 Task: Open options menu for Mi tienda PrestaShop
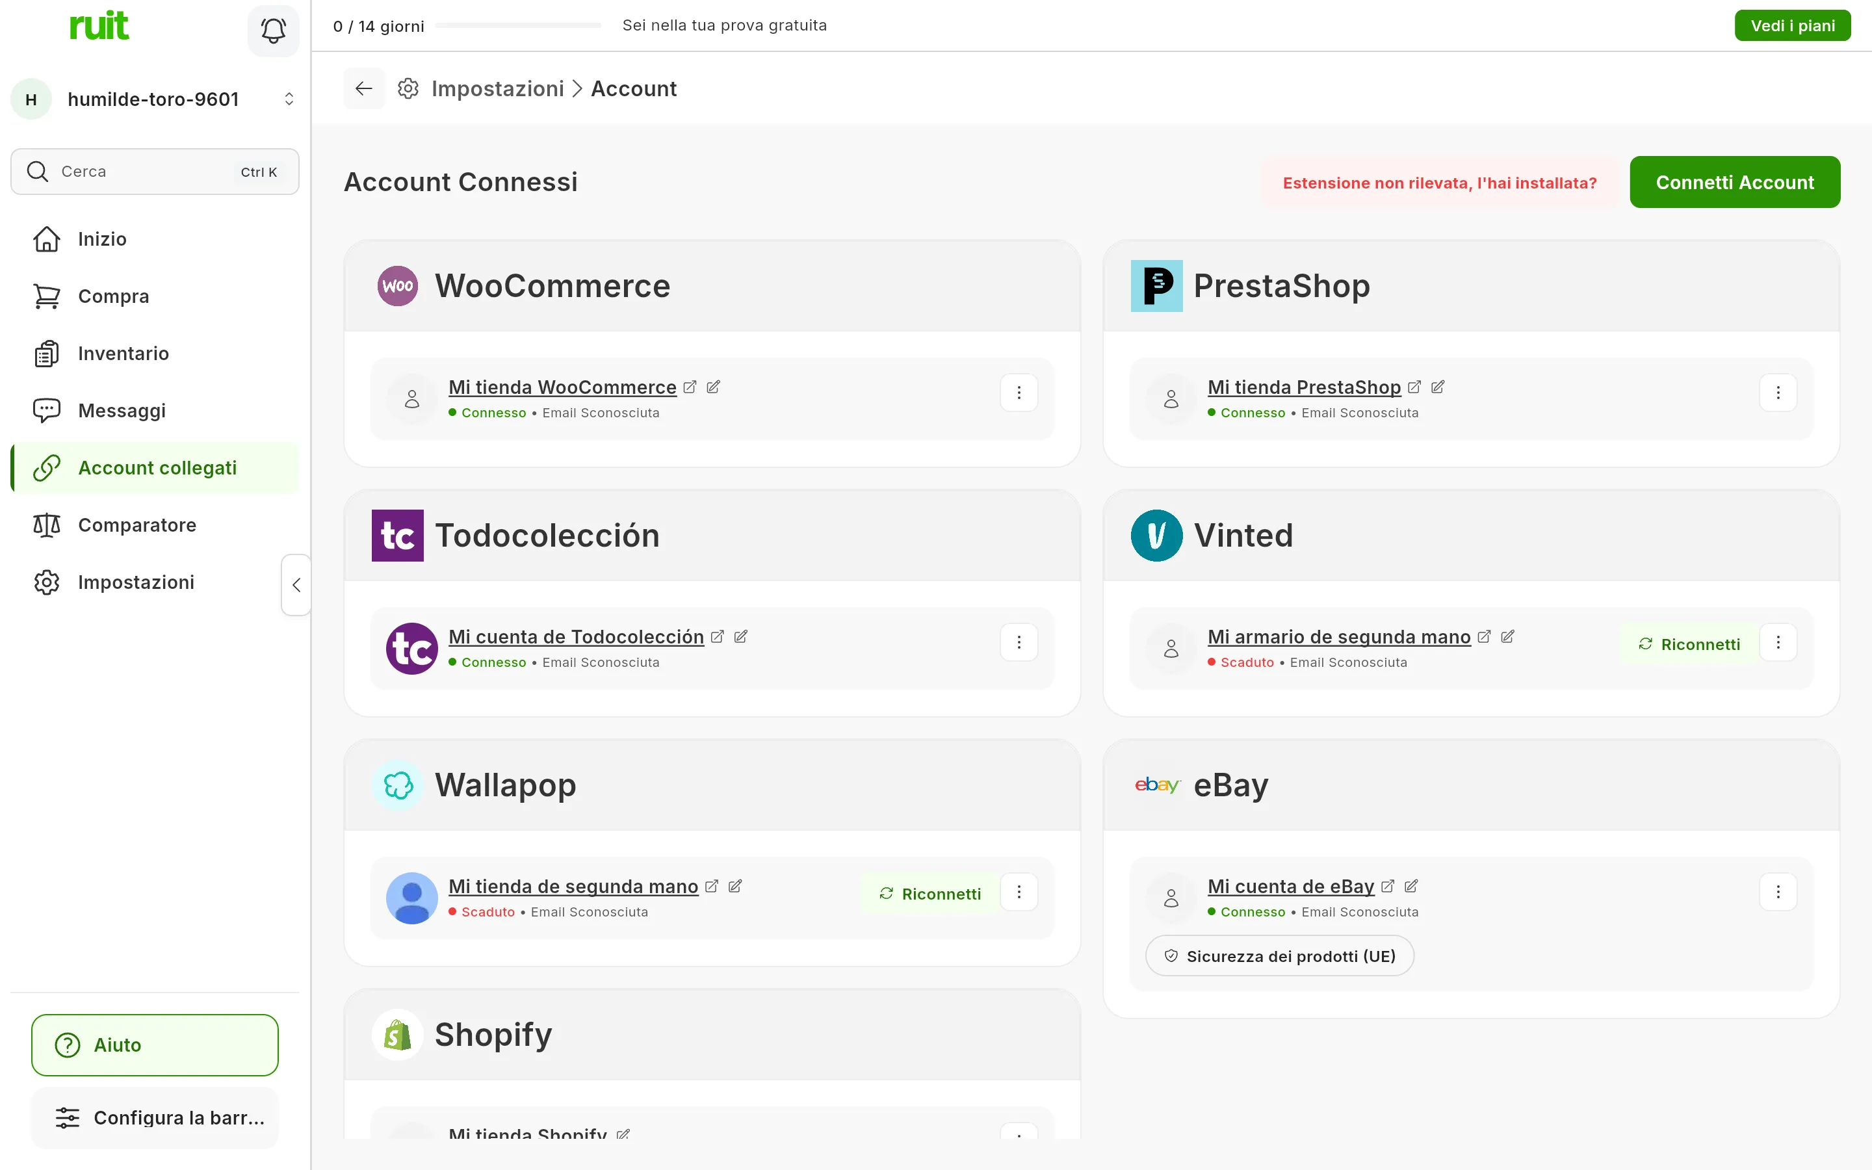pyautogui.click(x=1778, y=393)
